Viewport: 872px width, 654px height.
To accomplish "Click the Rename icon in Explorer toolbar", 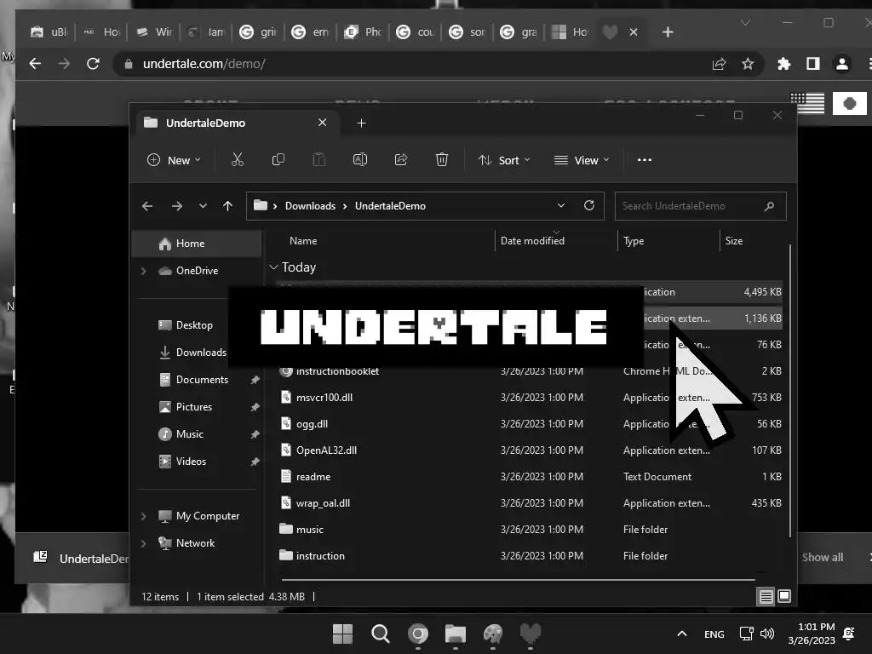I will pos(360,160).
